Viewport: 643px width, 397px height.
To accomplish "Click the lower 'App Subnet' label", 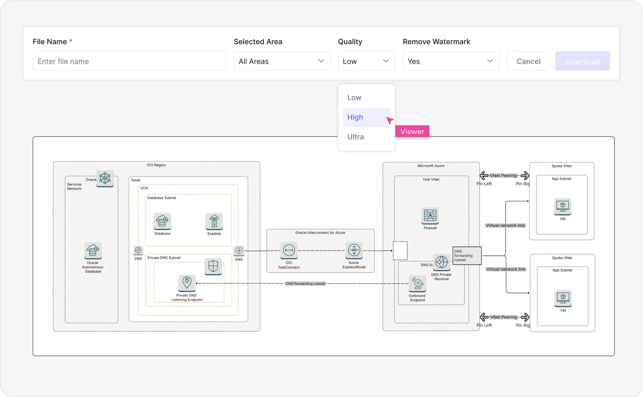I will (x=562, y=270).
